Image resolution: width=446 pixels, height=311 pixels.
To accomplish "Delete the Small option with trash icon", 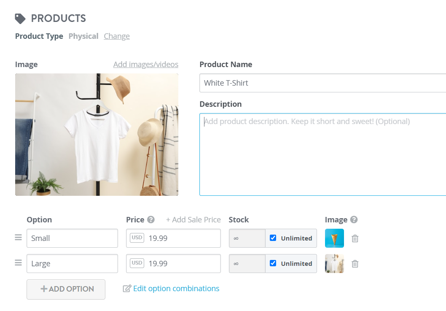I will pos(355,238).
